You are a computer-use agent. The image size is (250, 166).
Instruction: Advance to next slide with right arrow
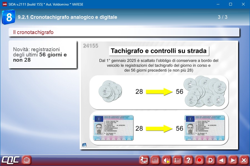pos(233,160)
